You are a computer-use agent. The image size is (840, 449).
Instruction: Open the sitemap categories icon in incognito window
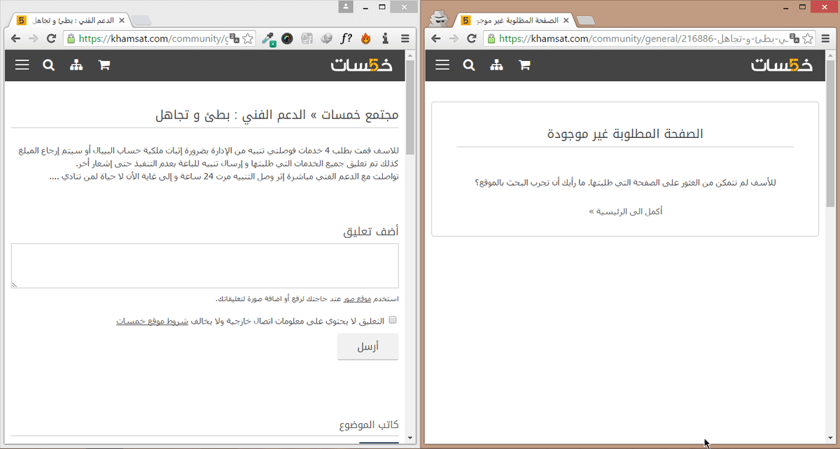tap(496, 65)
